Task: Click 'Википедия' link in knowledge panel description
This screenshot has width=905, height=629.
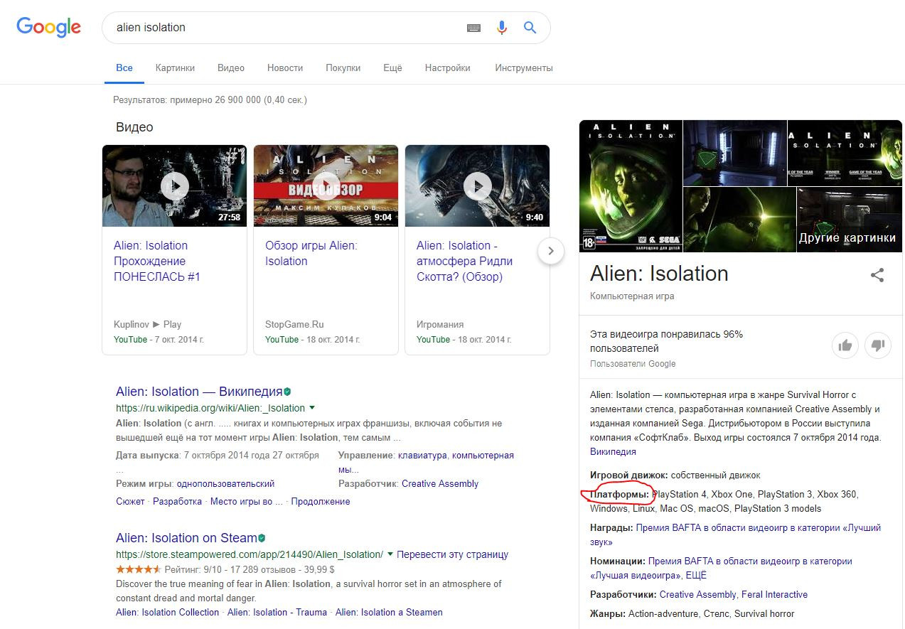Action: pos(613,451)
